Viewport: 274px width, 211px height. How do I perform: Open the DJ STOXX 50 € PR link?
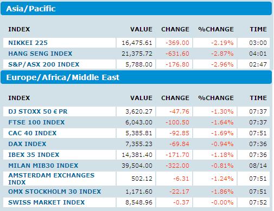[x=38, y=111]
